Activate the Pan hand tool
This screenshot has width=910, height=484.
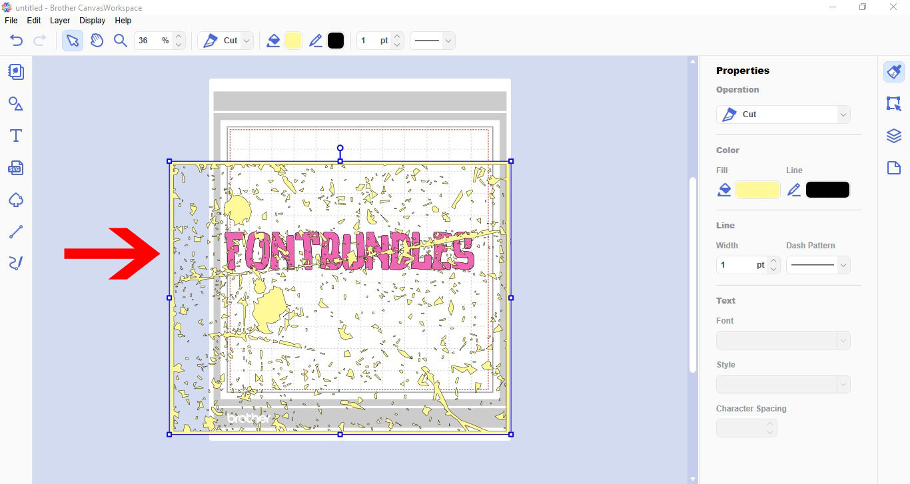point(97,41)
